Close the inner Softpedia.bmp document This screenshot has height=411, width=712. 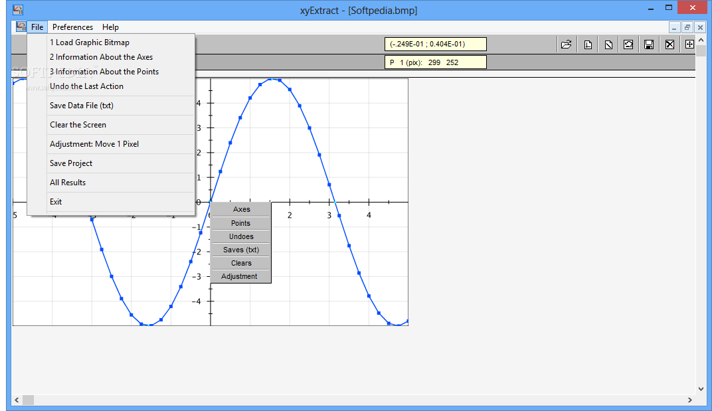(700, 28)
